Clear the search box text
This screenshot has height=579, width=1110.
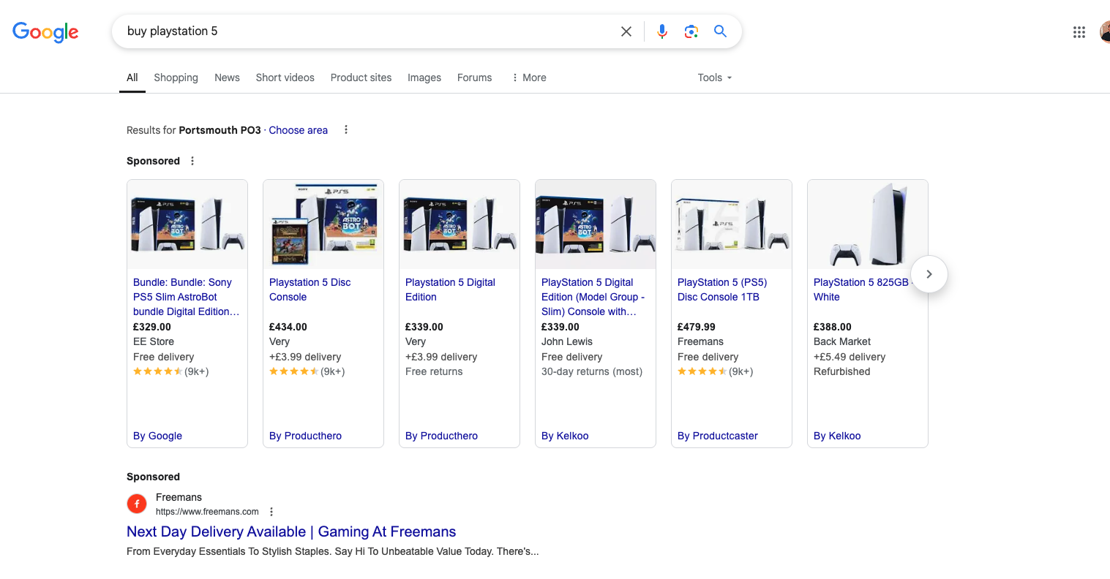(626, 31)
